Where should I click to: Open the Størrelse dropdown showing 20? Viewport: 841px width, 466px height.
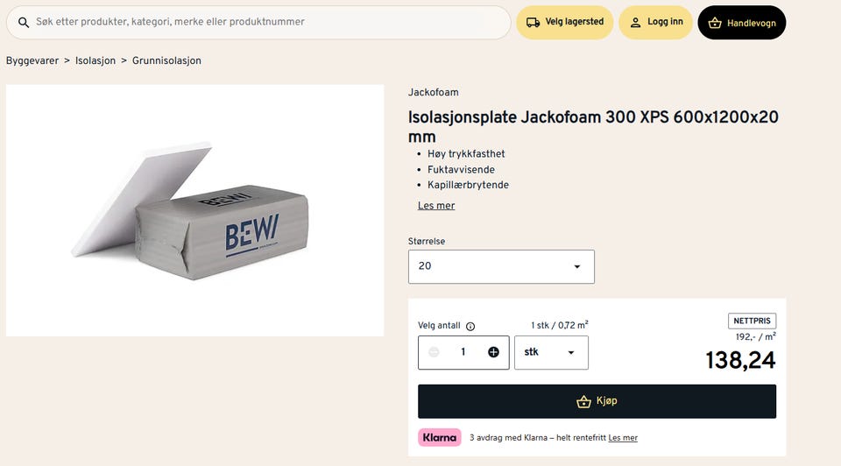501,266
